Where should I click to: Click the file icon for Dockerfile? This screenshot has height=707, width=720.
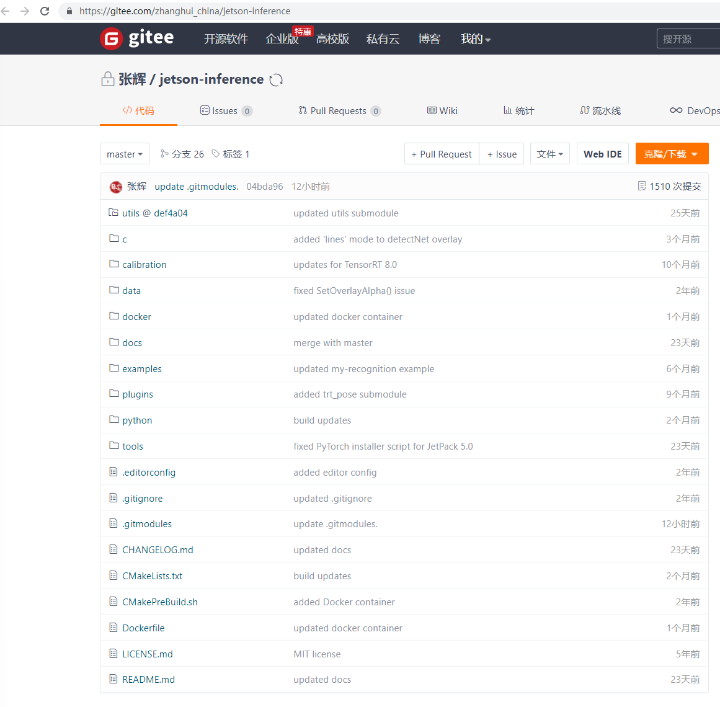click(113, 627)
